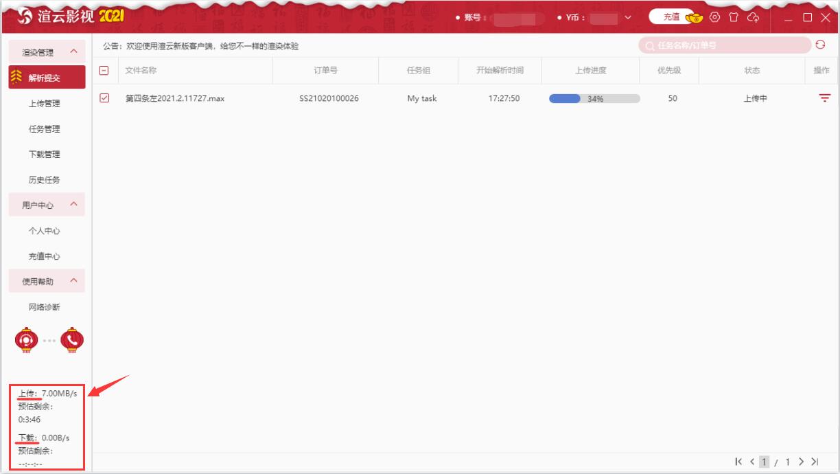
Task: Click the 充值 recharge button
Action: [671, 17]
